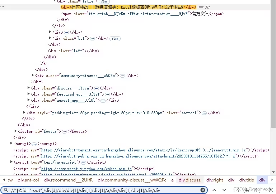This screenshot has height=194, width=276.
Task: Expand newest_app__3ClOb div node
Action: pyautogui.click(x=28, y=100)
